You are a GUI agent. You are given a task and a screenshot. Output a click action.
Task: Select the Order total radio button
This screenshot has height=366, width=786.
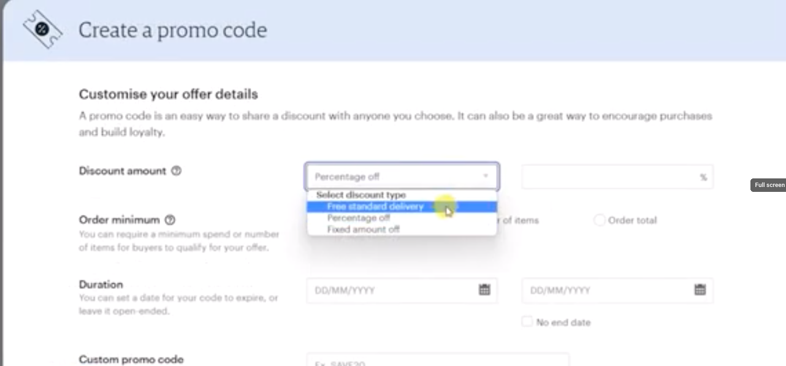tap(599, 220)
